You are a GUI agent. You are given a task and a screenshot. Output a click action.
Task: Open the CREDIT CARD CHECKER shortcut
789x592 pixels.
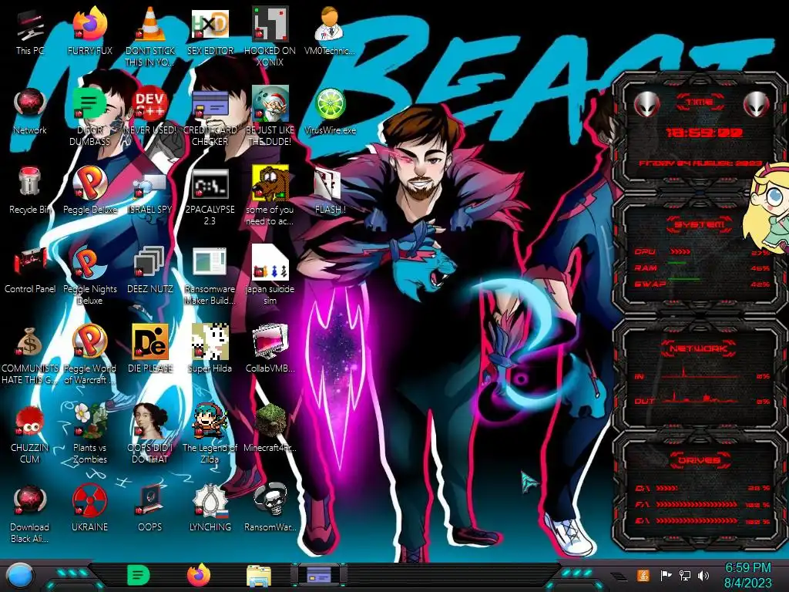point(210,117)
